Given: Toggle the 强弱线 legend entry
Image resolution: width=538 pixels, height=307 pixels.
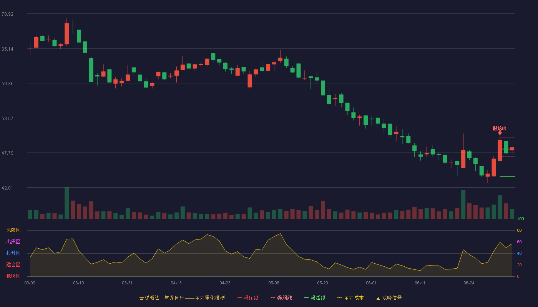Looking at the screenshot, I should tap(281, 298).
